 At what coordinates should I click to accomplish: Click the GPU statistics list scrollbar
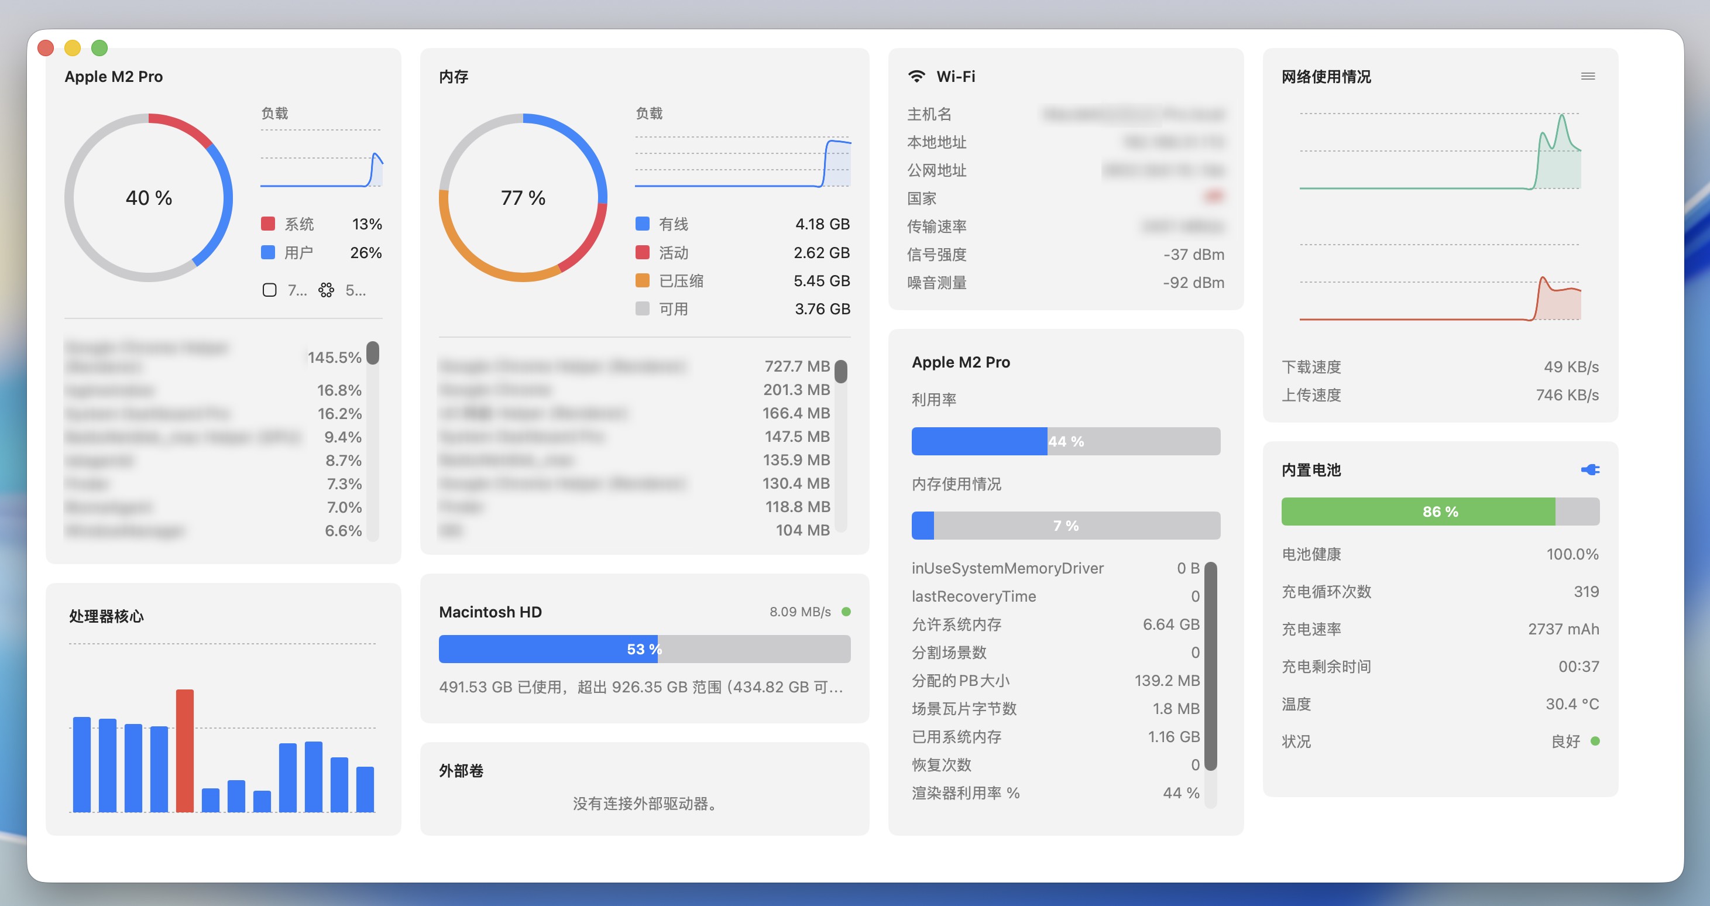pos(1210,665)
